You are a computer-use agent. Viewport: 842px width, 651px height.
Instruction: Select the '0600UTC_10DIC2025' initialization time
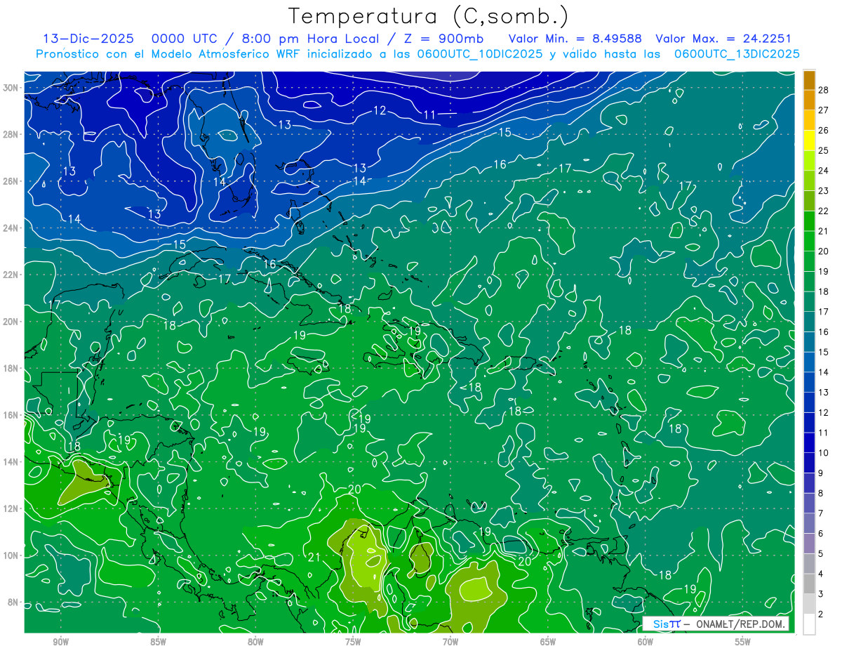coord(480,54)
